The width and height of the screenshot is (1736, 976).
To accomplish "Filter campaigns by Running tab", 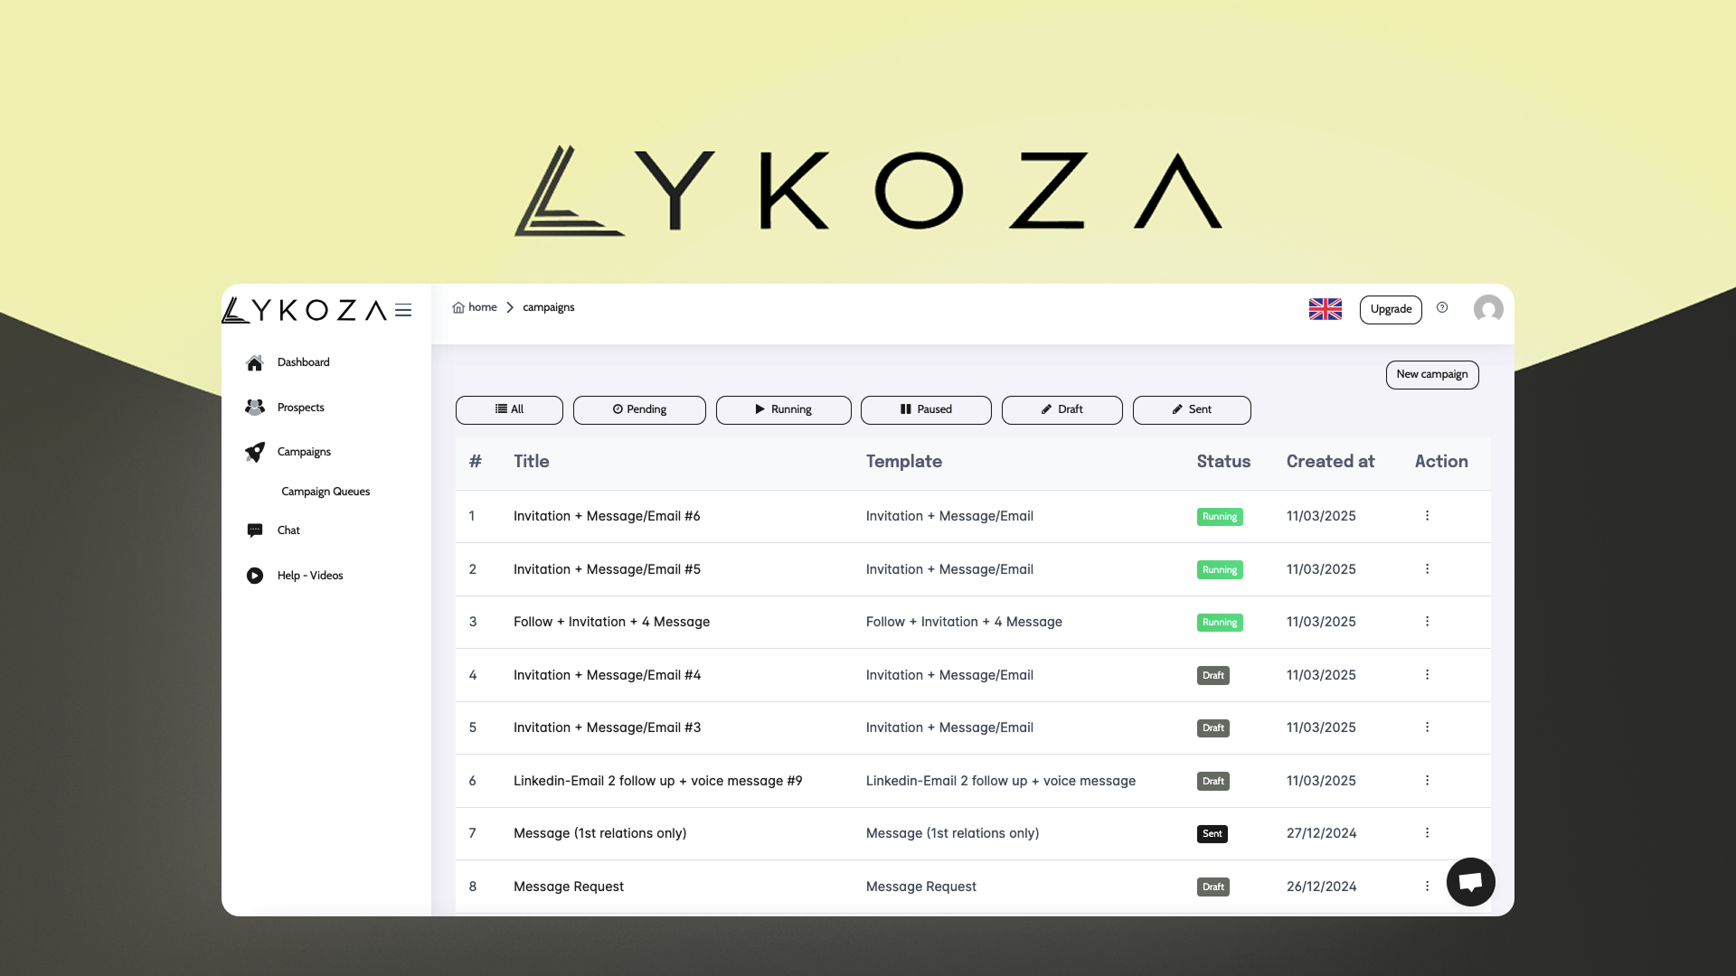I will [783, 409].
